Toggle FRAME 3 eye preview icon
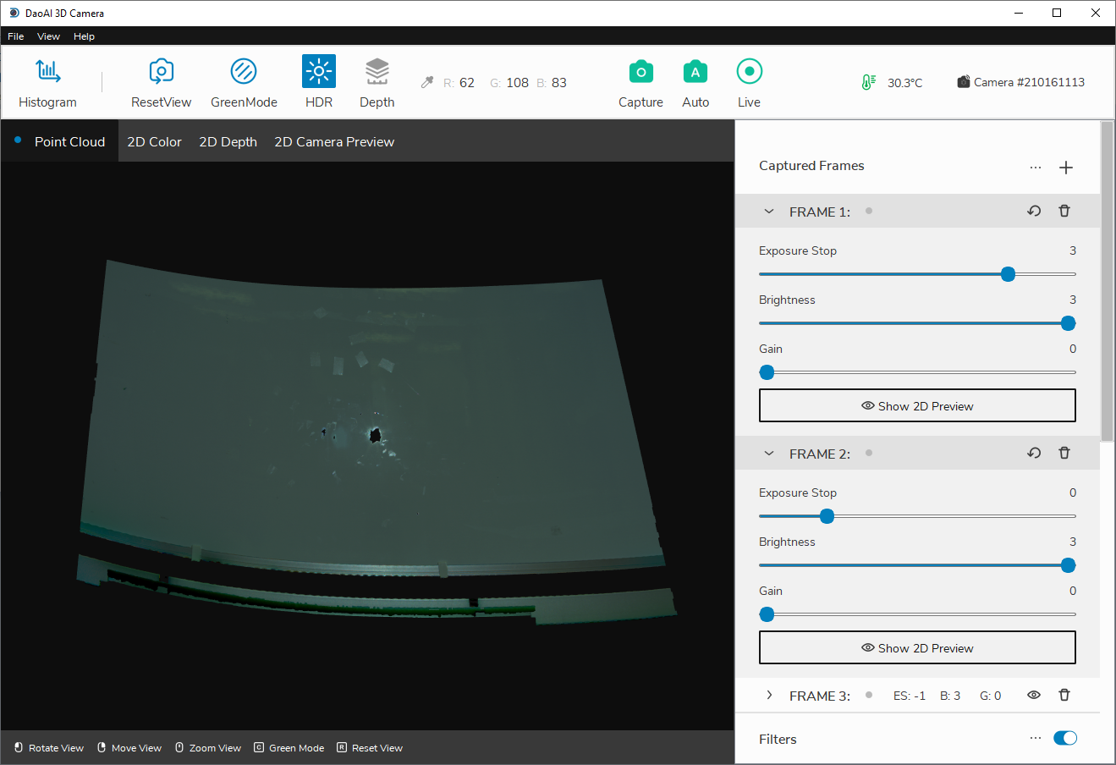Image resolution: width=1116 pixels, height=765 pixels. (1034, 696)
